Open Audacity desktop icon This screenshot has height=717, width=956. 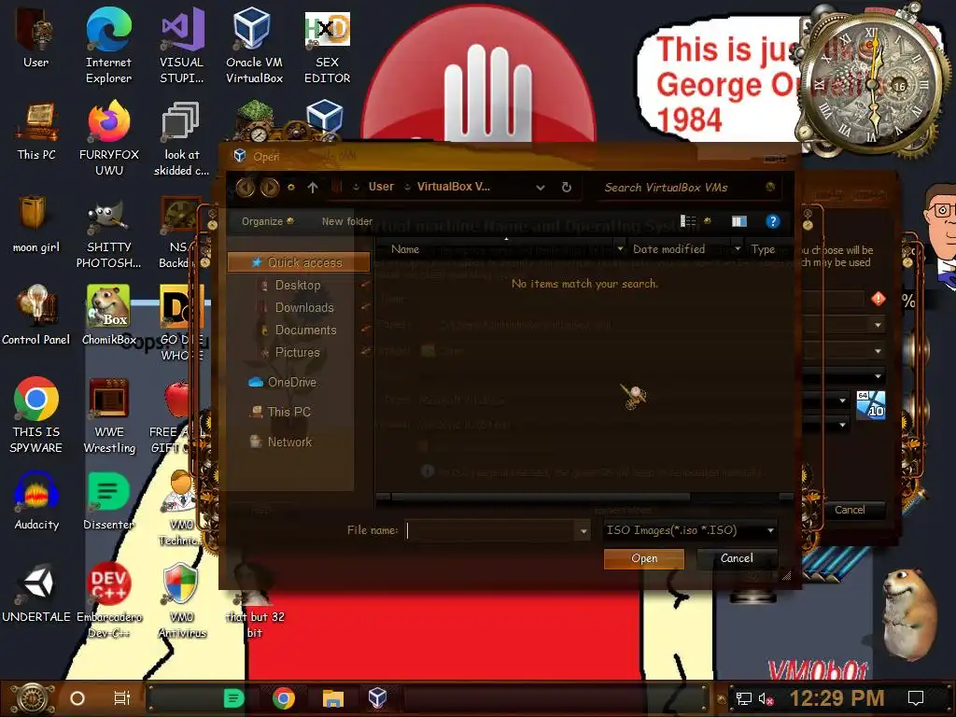click(36, 500)
